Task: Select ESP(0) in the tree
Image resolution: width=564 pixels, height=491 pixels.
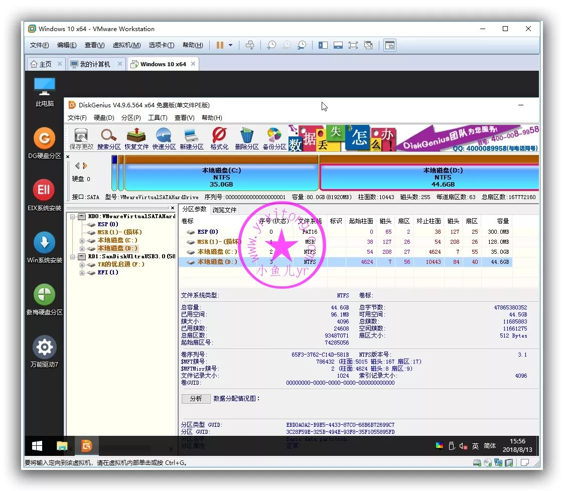Action: pyautogui.click(x=107, y=224)
